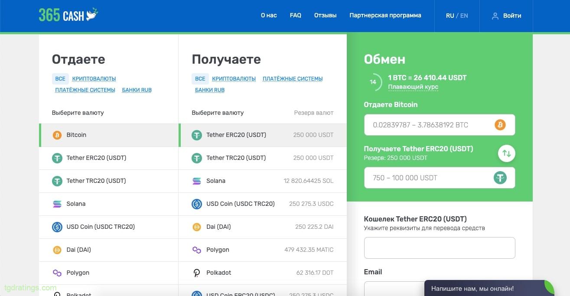Click Polygon icon in Отдаете list
570x296 pixels.
57,273
